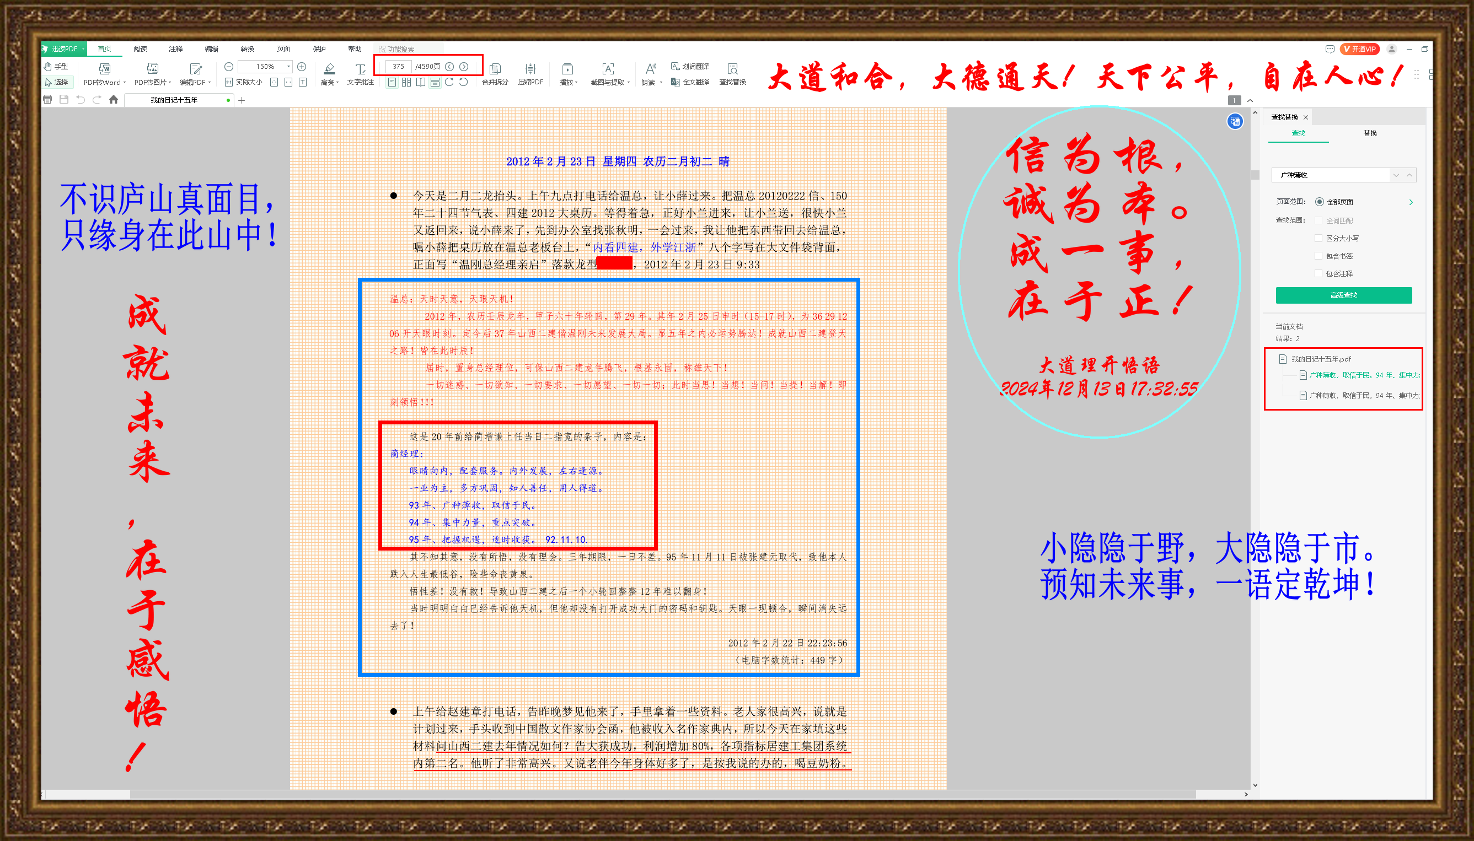Click the home icon in quick toolbar
Viewport: 1474px width, 841px height.
pos(113,100)
